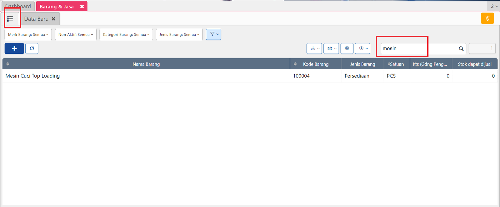Switch to the Data Baru tab
The height and width of the screenshot is (207, 500).
[36, 19]
